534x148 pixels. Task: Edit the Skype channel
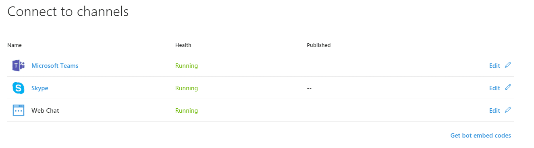click(x=495, y=88)
